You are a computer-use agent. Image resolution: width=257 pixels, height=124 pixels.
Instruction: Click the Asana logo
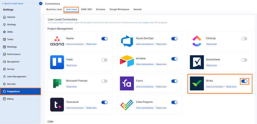pyautogui.click(x=57, y=41)
